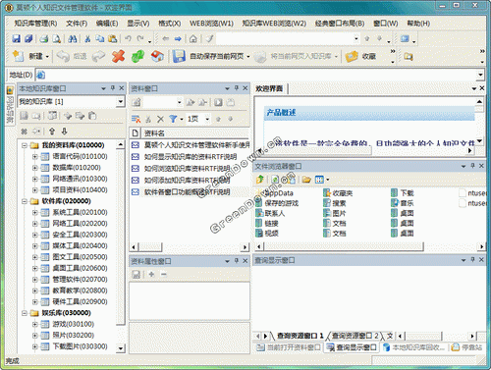Pin the 资料属性窗口 panel
Screen dimensions: 491x370
pos(237,261)
